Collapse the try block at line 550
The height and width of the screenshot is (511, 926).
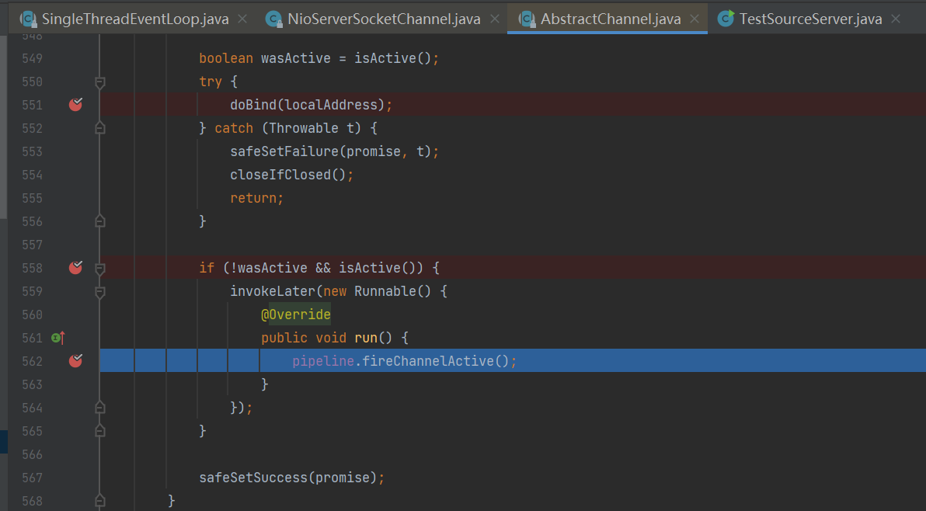tap(99, 82)
